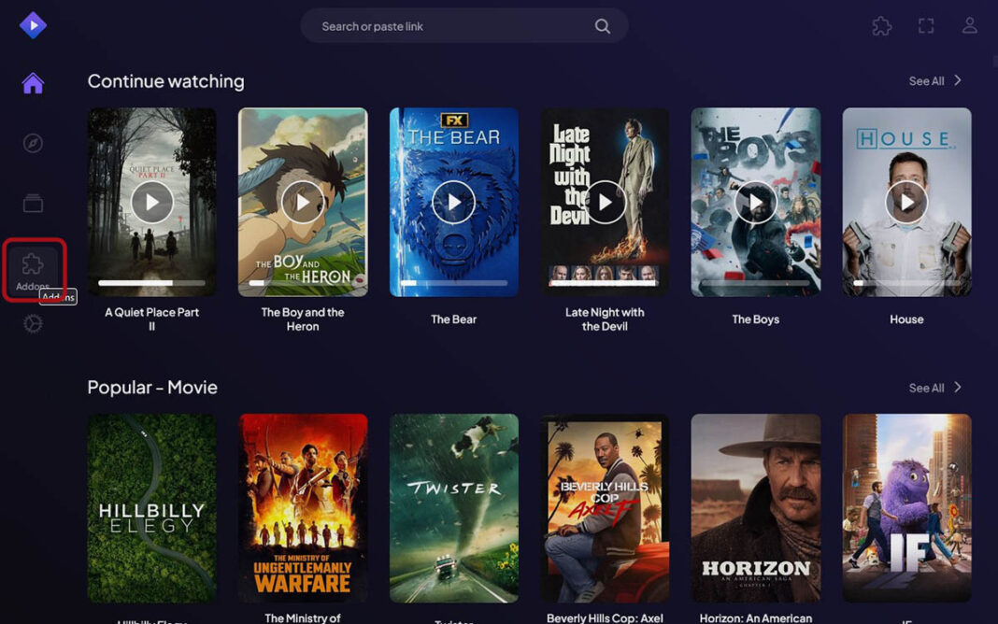998x624 pixels.
Task: Click the search magnifier icon
Action: pos(603,25)
